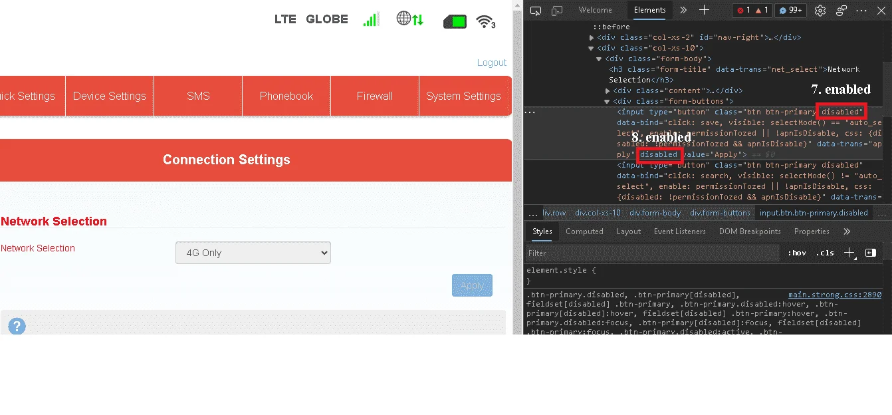Click the GLOBE carrier label
This screenshot has width=892, height=415.
tap(327, 19)
